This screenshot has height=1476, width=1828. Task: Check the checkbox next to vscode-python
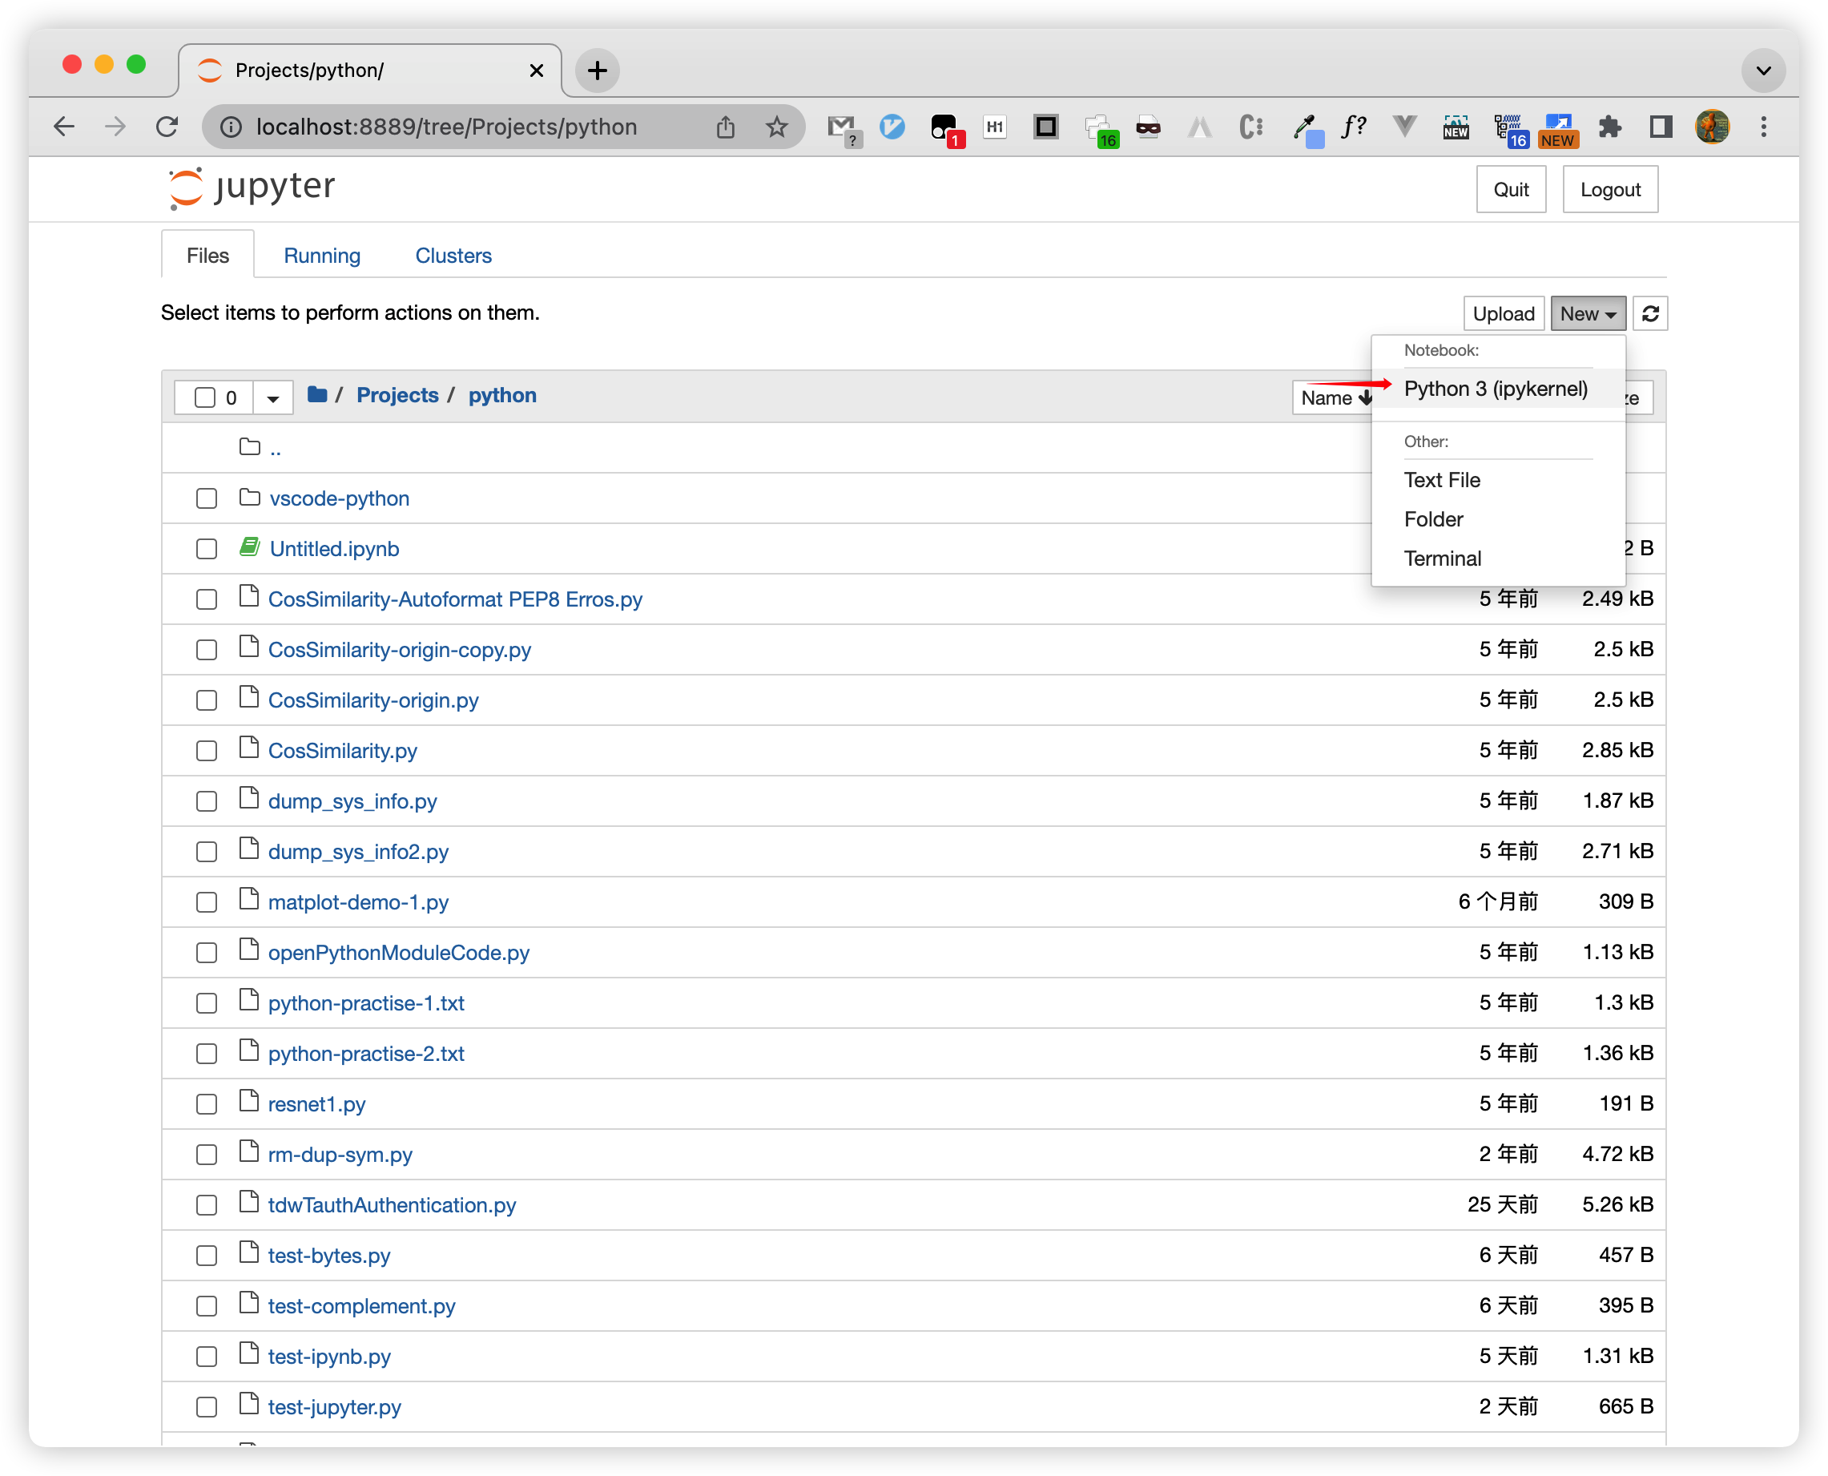(207, 498)
